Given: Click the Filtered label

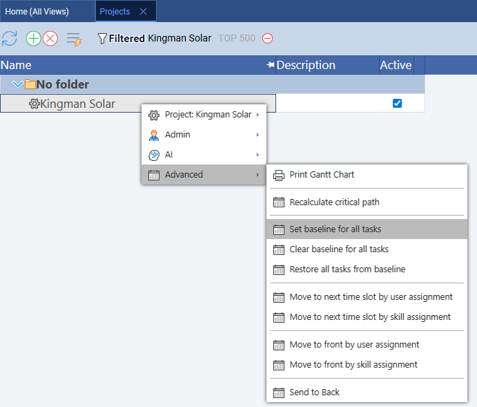Looking at the screenshot, I should 126,39.
